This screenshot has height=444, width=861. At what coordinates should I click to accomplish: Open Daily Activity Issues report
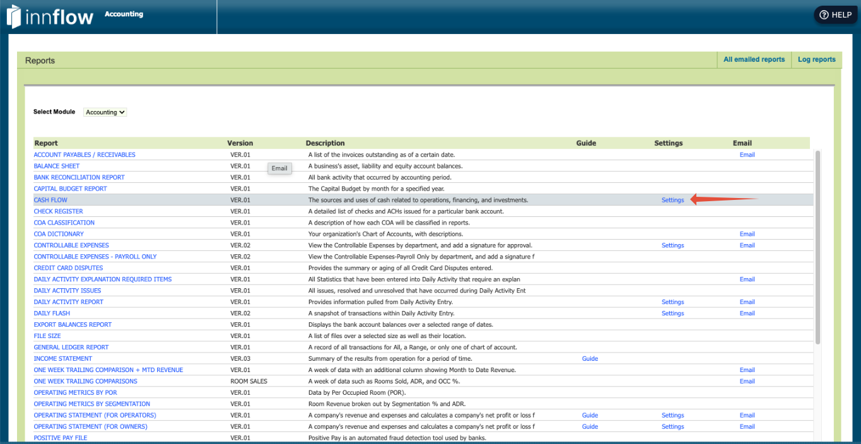coord(67,291)
